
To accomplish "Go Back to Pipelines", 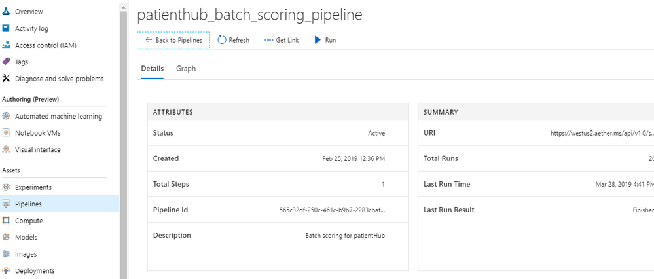I will pos(173,40).
